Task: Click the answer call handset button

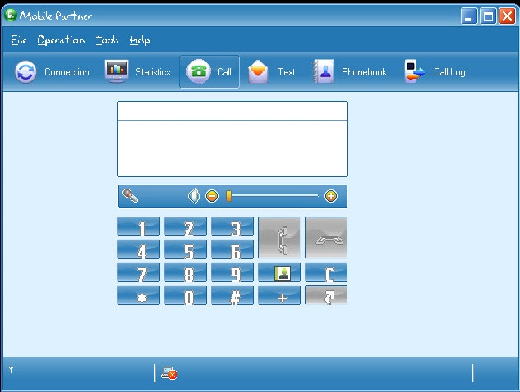Action: click(279, 238)
